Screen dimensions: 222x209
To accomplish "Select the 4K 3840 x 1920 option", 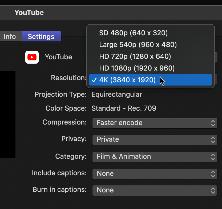I will point(128,80).
